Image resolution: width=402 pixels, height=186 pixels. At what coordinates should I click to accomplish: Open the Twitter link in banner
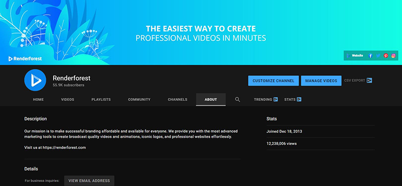coord(378,56)
